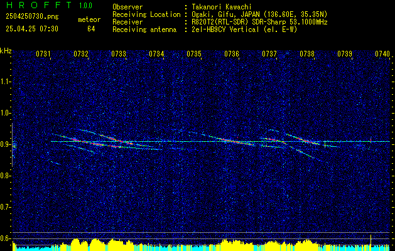
Task: Click the tall yellow spike near 0739 in level graph
Action: 371,242
